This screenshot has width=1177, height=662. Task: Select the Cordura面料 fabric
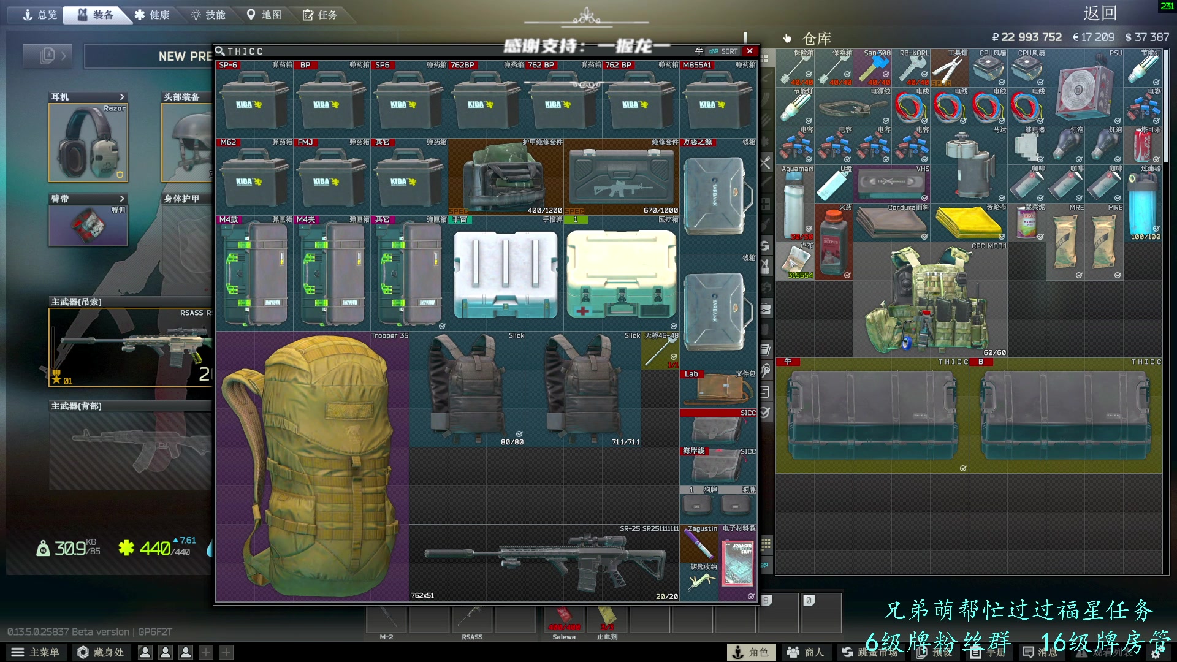coord(892,222)
